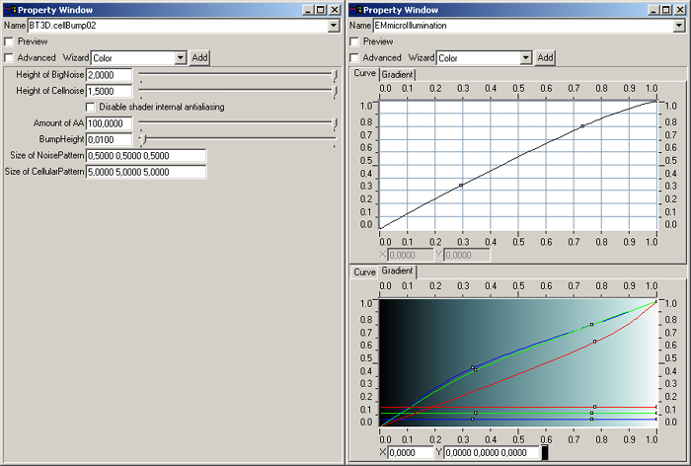The width and height of the screenshot is (691, 466).
Task: Check Disable shader internal antialiasing
Action: tap(92, 107)
